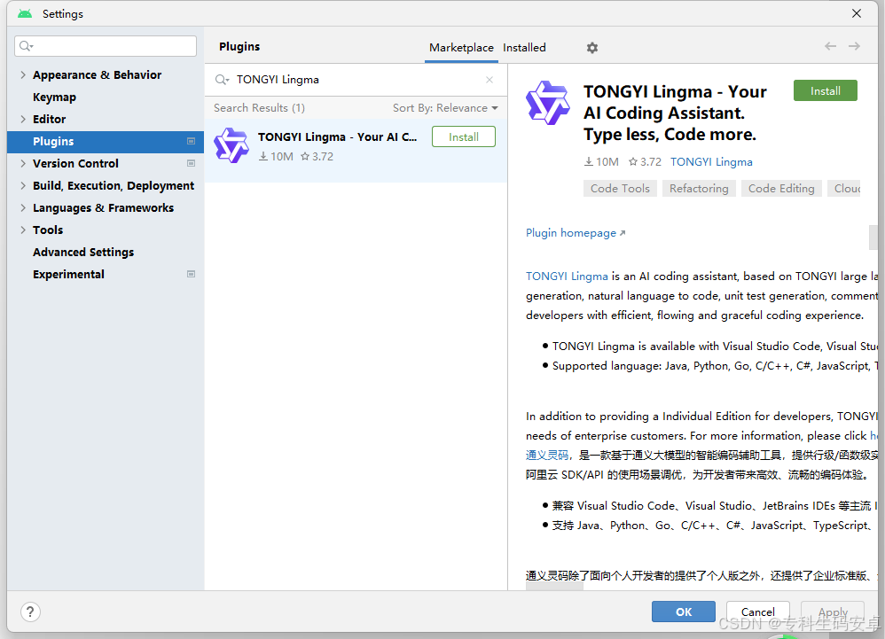Expand Build, Execution, Deployment node
885x639 pixels.
(22, 185)
